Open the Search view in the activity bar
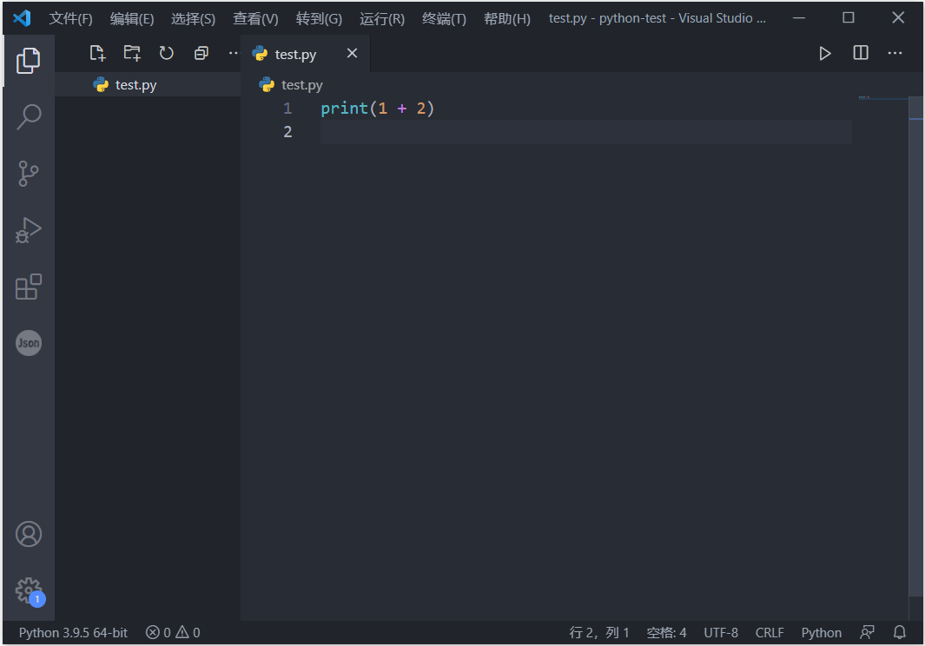Screen dimensions: 925x646 click(x=29, y=115)
